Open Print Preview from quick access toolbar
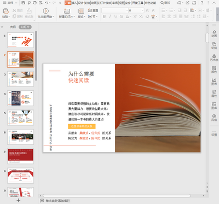The image size is (219, 204). 41,3
